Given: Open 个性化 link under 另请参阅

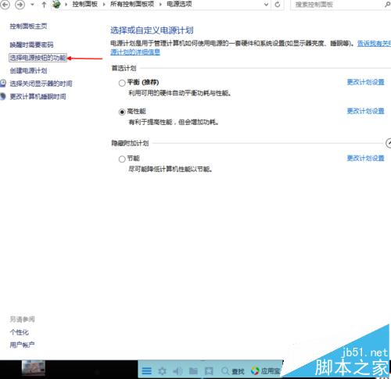Looking at the screenshot, I should (19, 332).
